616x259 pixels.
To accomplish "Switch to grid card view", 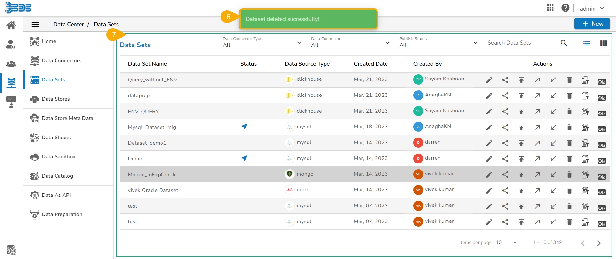I will [603, 43].
